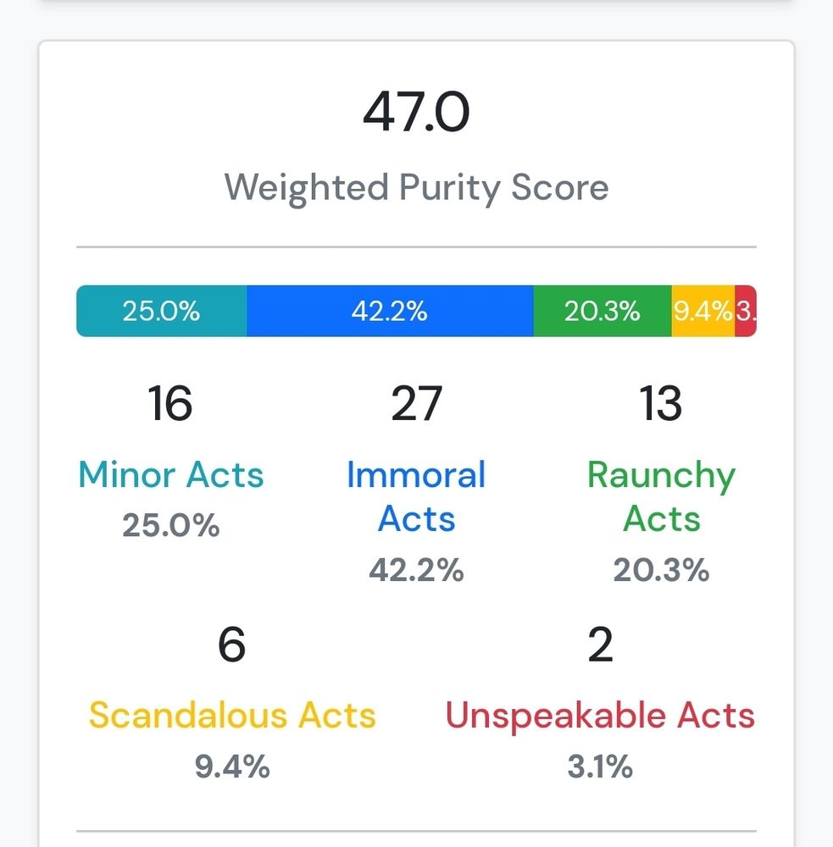The width and height of the screenshot is (833, 847).
Task: Click the 47.0 score number
Action: pyautogui.click(x=416, y=112)
